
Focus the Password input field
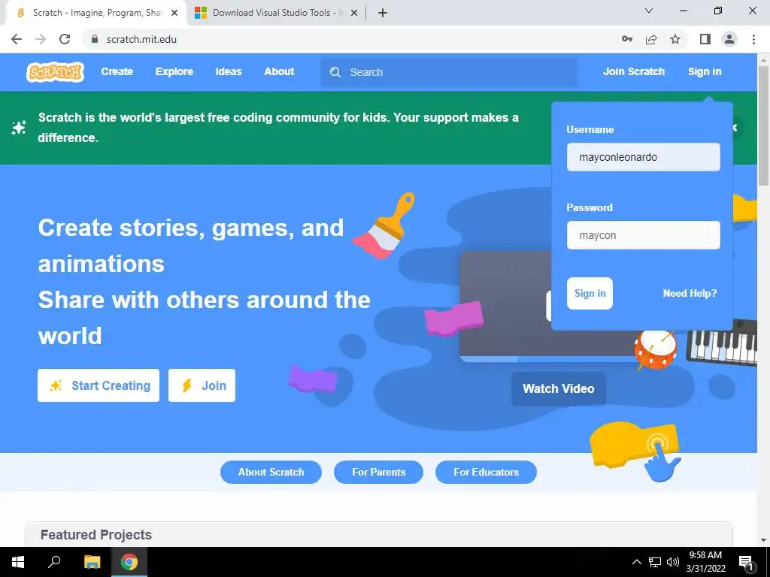click(x=644, y=235)
